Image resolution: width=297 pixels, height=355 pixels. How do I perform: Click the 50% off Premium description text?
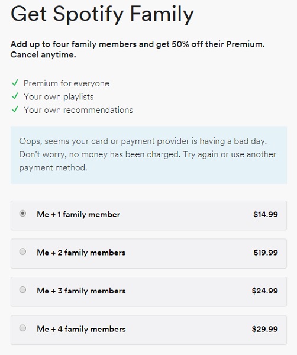click(x=138, y=49)
